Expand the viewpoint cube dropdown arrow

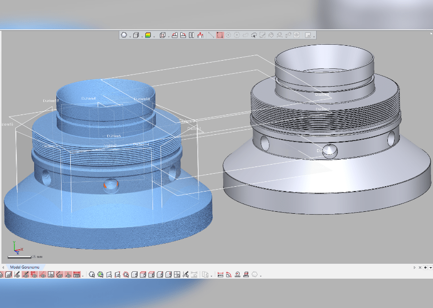[x=169, y=37]
